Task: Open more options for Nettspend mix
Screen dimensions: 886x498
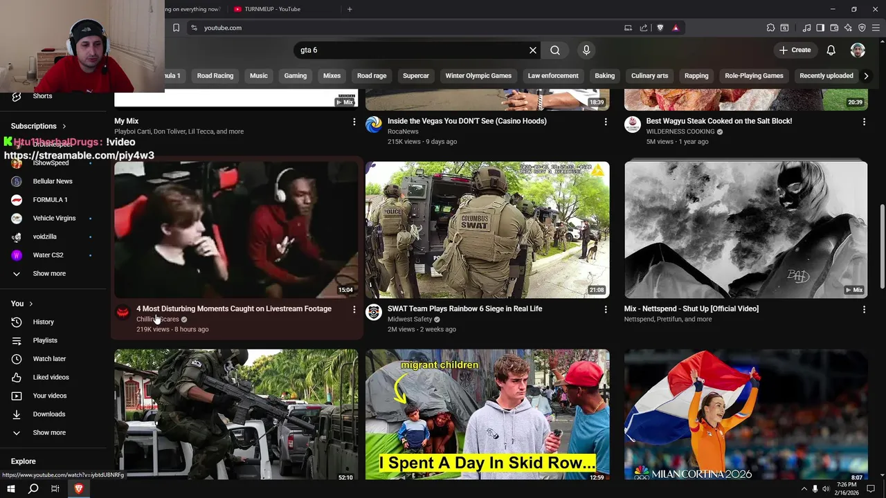Action: pos(864,309)
